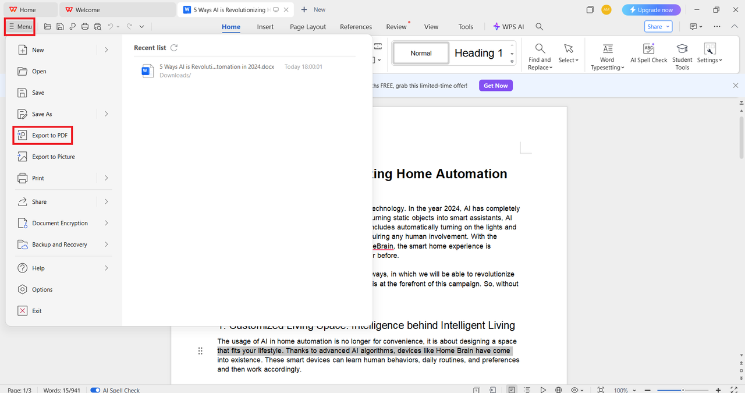
Task: Open Find and Replace
Action: coord(540,56)
